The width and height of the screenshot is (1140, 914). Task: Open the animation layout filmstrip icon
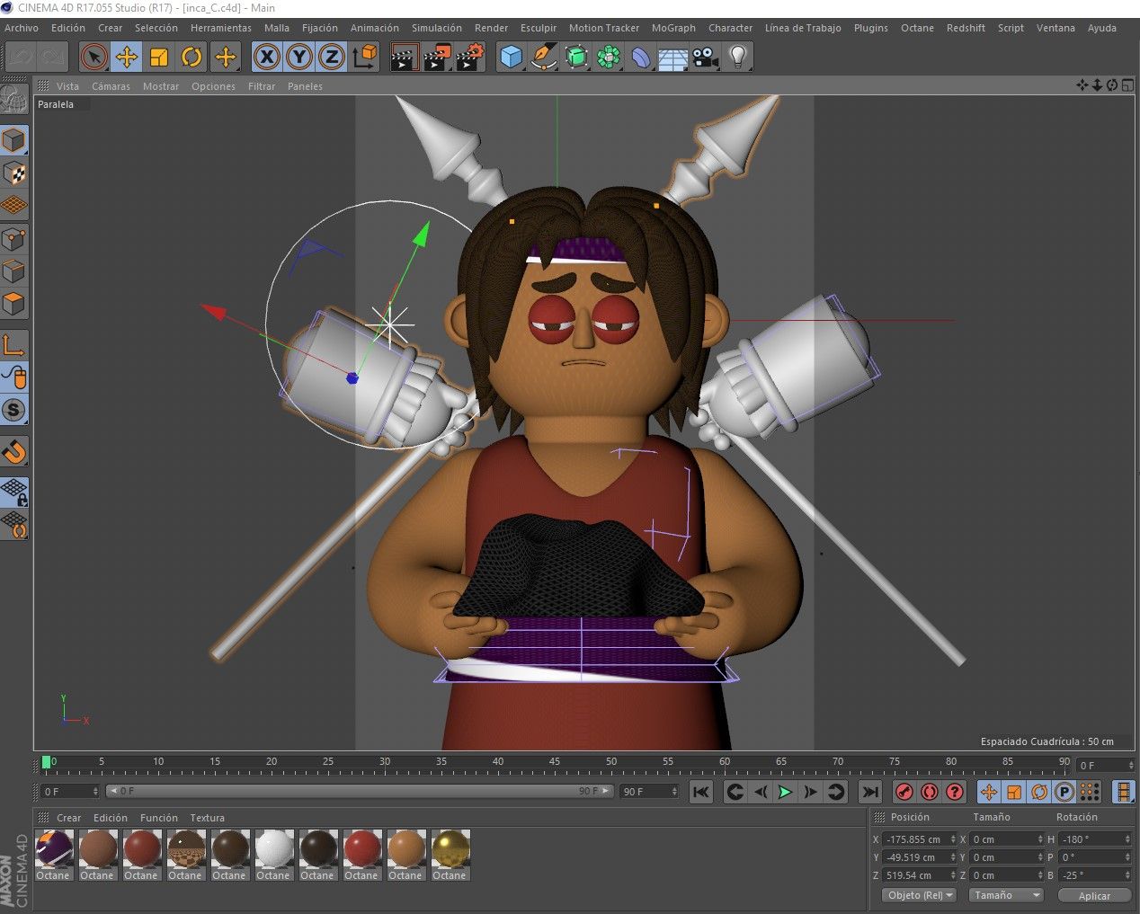[x=1123, y=792]
